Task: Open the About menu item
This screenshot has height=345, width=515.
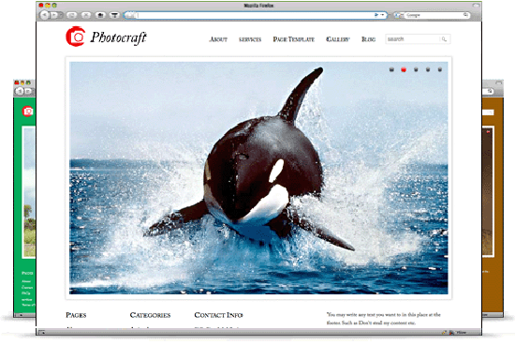Action: [218, 39]
